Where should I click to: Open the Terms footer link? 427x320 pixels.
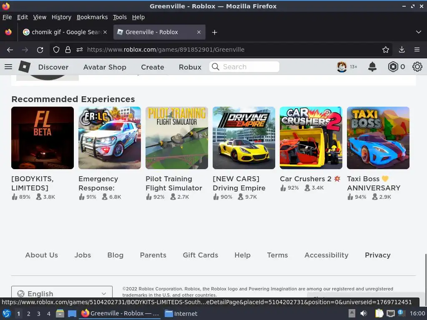click(x=277, y=255)
